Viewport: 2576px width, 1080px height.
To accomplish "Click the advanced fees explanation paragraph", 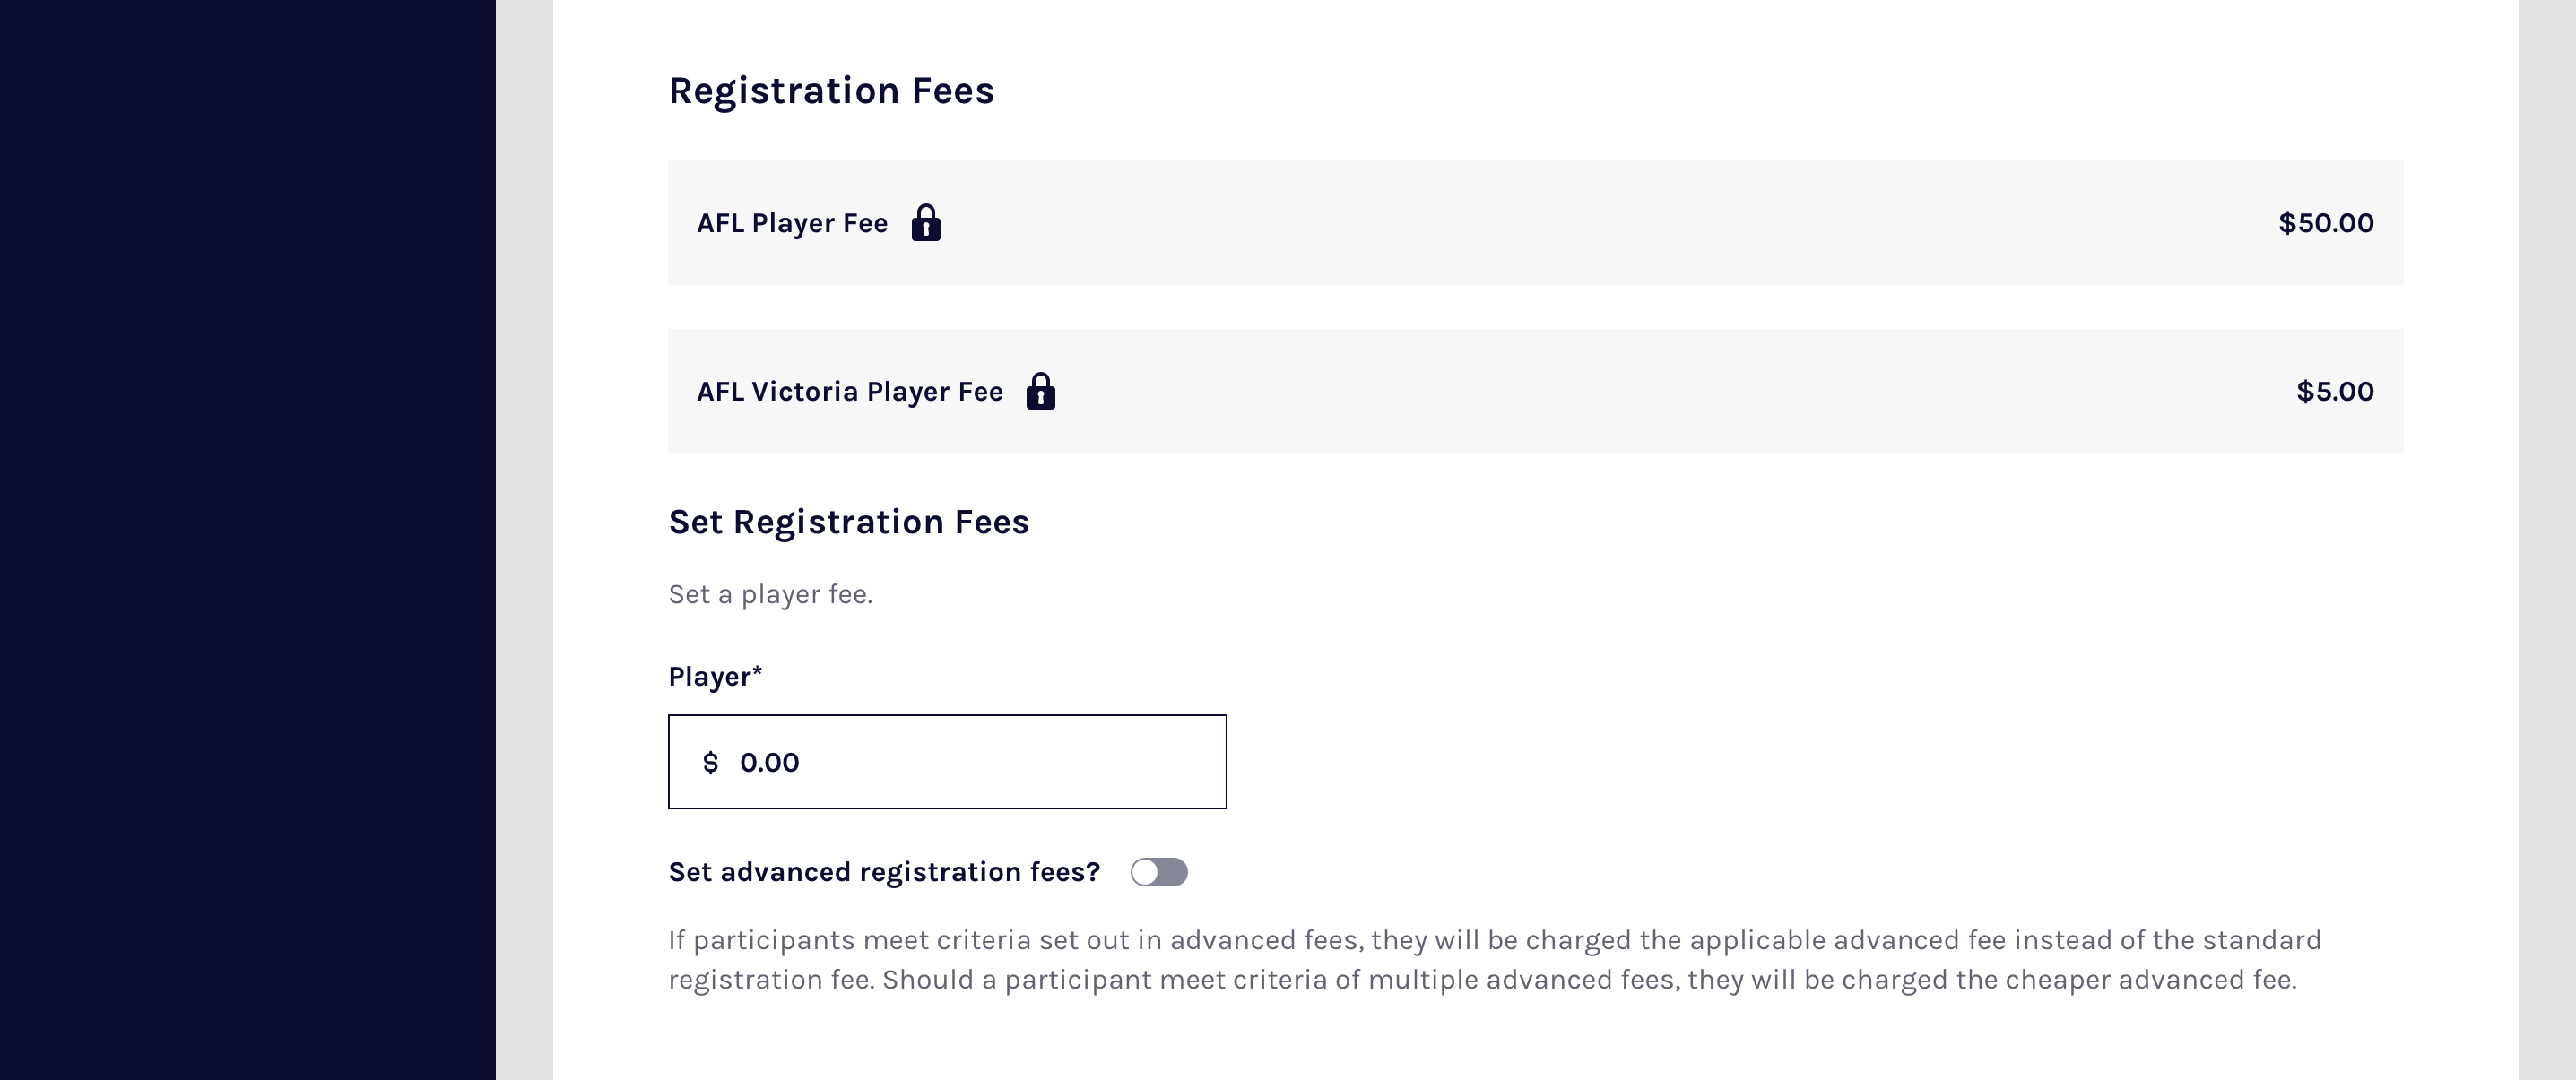I will click(1494, 959).
